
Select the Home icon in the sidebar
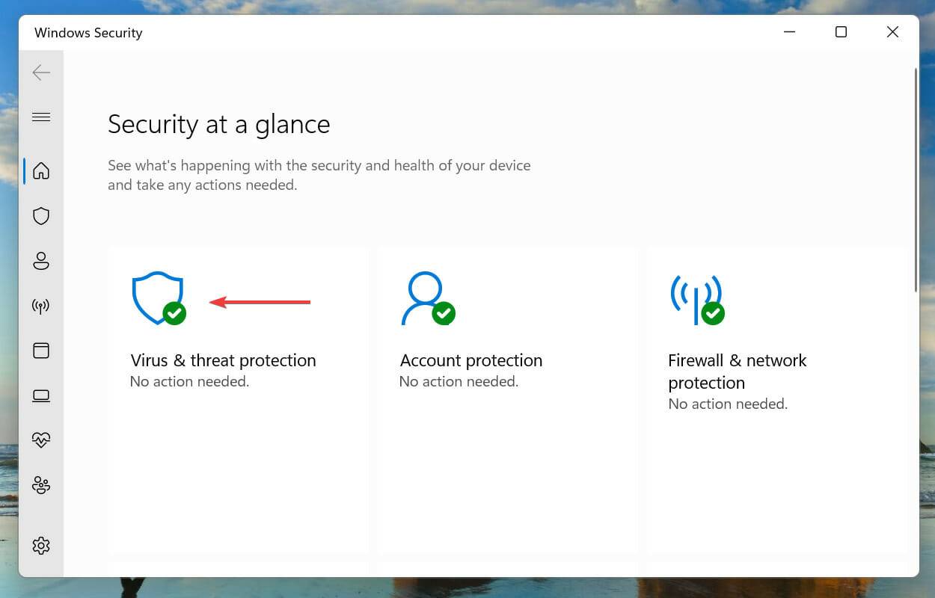coord(41,170)
